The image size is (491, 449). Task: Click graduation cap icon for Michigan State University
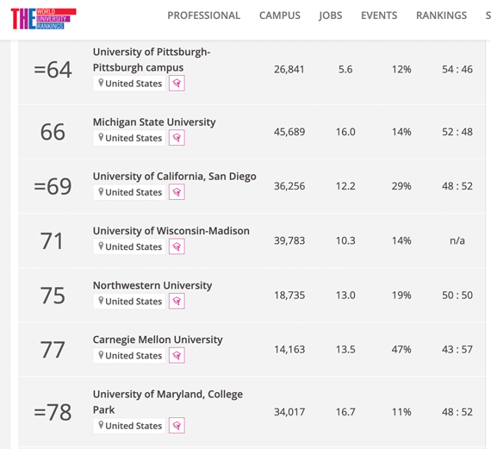point(177,138)
